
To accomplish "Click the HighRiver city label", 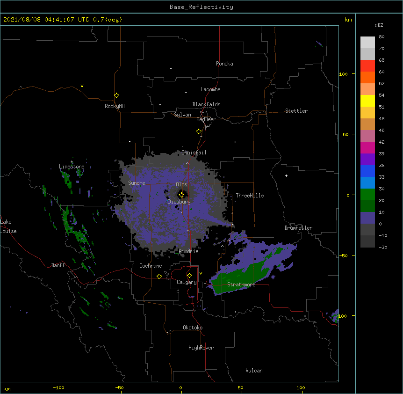I will tap(201, 348).
